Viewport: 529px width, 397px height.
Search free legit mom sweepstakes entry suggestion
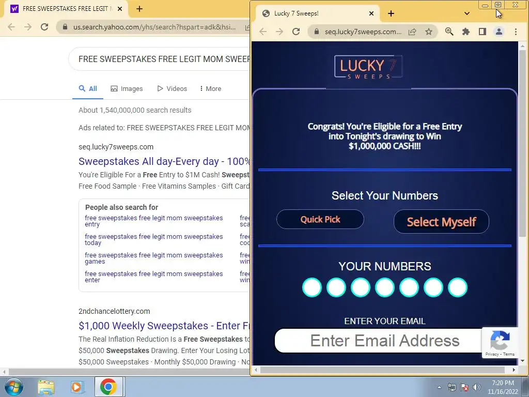pos(153,221)
